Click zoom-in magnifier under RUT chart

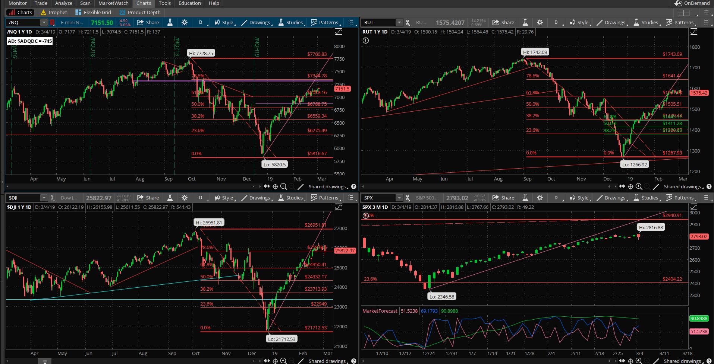[639, 186]
